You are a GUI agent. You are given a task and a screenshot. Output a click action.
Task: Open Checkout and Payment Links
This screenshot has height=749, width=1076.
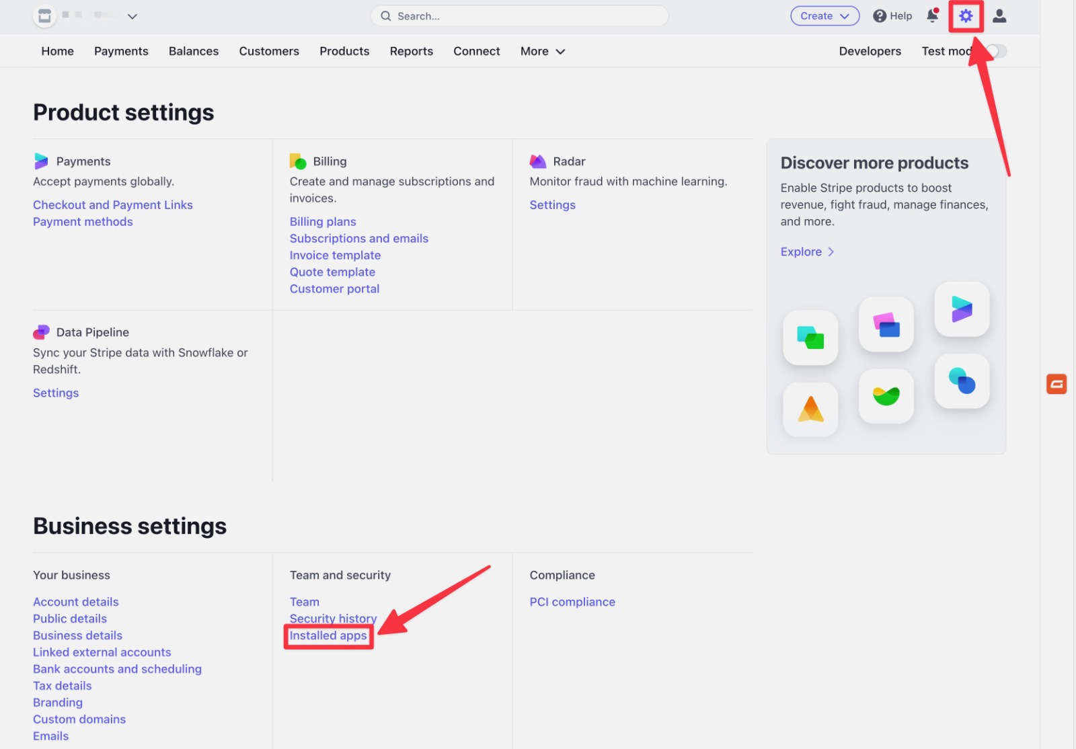pos(113,205)
